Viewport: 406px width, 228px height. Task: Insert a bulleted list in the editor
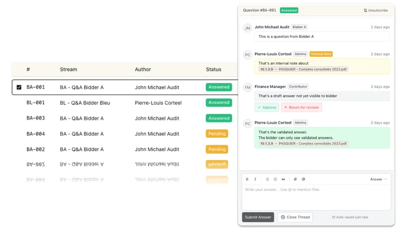267,179
